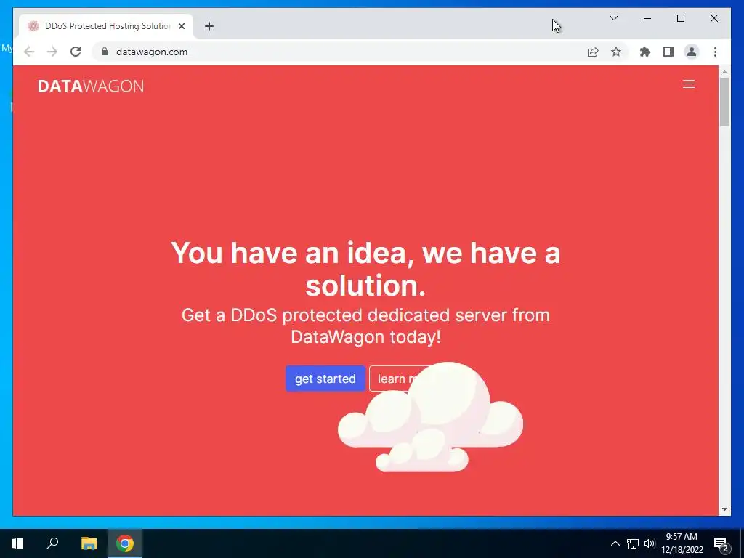Open the Extensions puzzle icon
The width and height of the screenshot is (744, 558).
tap(645, 52)
